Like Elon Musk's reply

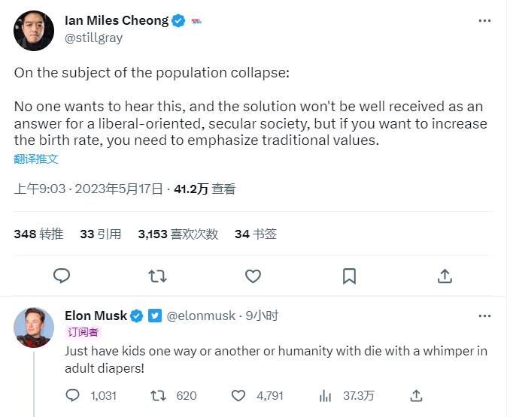(x=238, y=395)
